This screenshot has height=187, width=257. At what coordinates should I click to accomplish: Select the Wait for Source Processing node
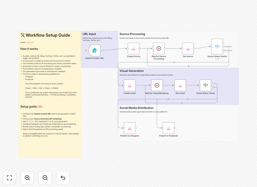pos(159,49)
